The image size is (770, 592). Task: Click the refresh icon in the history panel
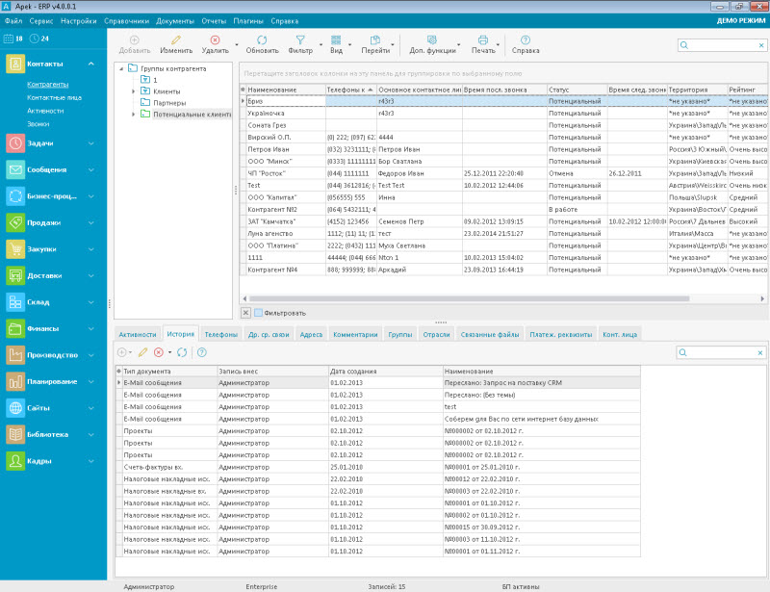[x=182, y=352]
